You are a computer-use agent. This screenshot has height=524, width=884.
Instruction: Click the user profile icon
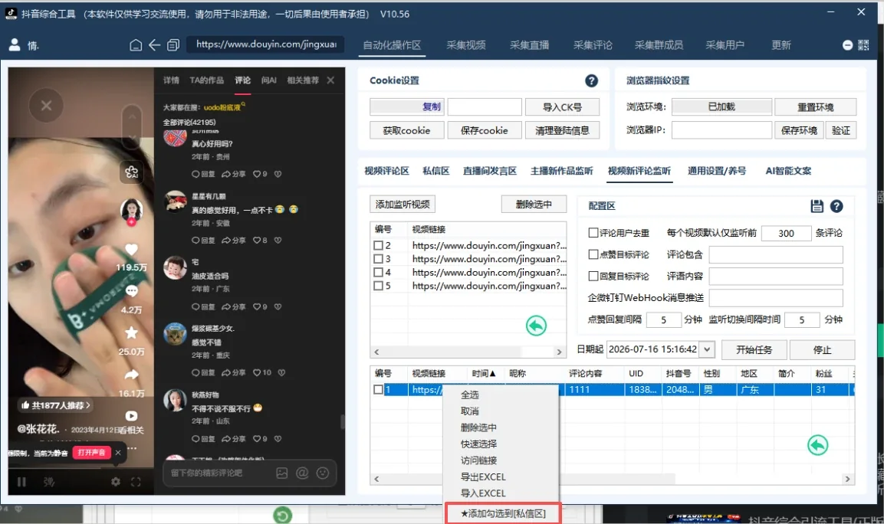click(x=15, y=45)
